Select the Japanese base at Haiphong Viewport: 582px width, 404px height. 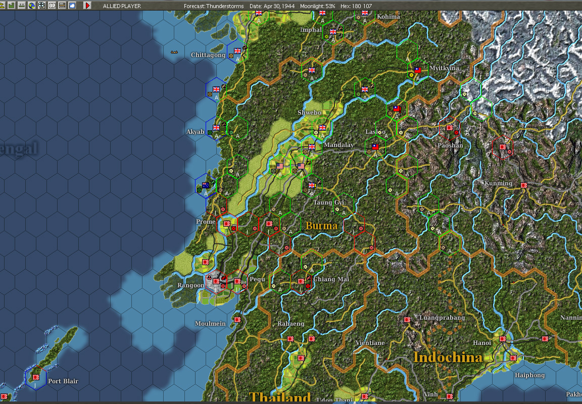(x=513, y=358)
